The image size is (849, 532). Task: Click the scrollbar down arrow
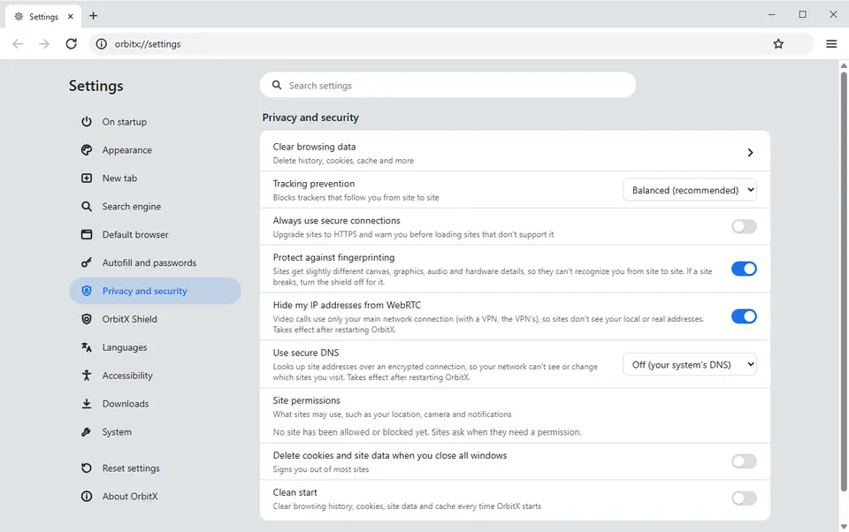point(844,526)
